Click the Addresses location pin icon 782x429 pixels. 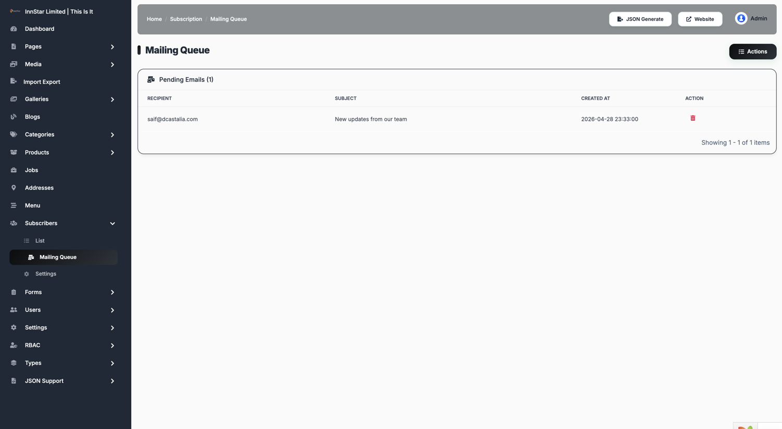pyautogui.click(x=14, y=188)
